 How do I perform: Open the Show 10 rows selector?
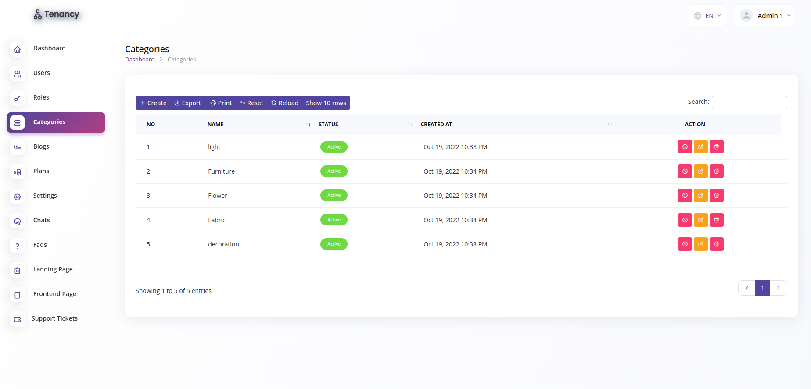click(326, 103)
